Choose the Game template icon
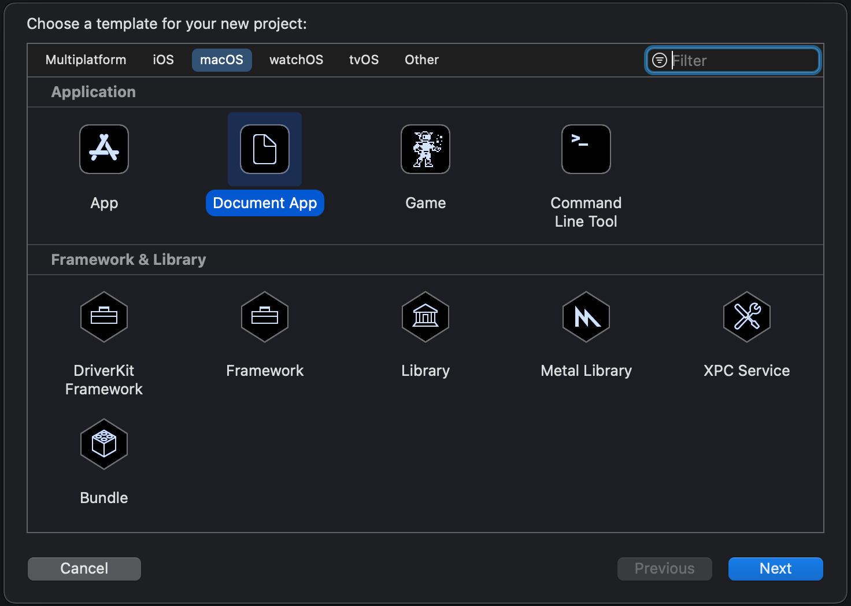The image size is (851, 606). point(425,149)
